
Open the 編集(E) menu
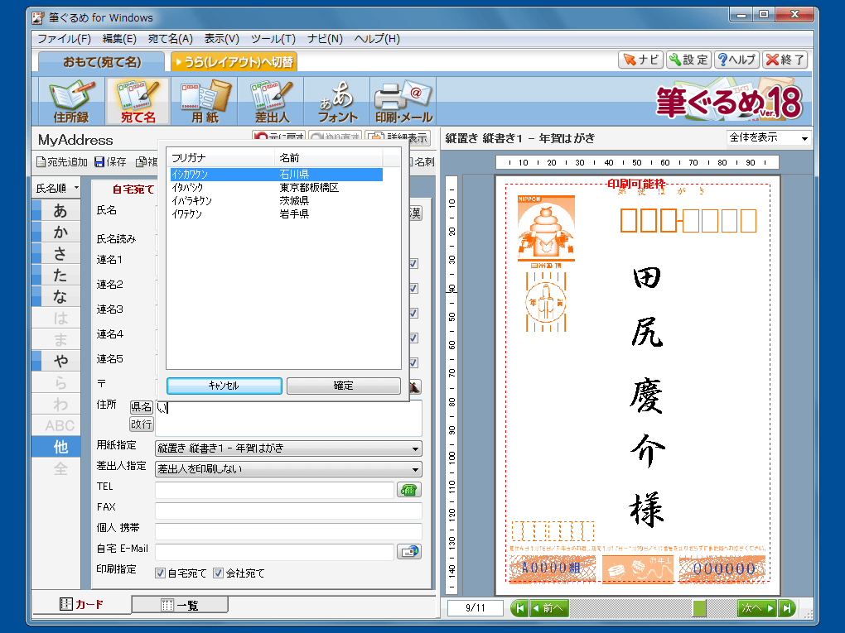pos(119,39)
